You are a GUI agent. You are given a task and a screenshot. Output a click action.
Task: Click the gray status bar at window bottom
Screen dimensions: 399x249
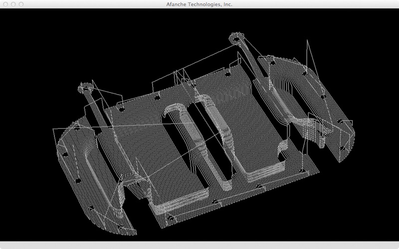click(x=199, y=245)
